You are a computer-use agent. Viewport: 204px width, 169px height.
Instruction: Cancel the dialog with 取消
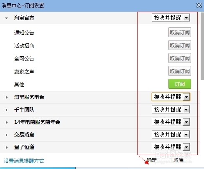coord(178,160)
